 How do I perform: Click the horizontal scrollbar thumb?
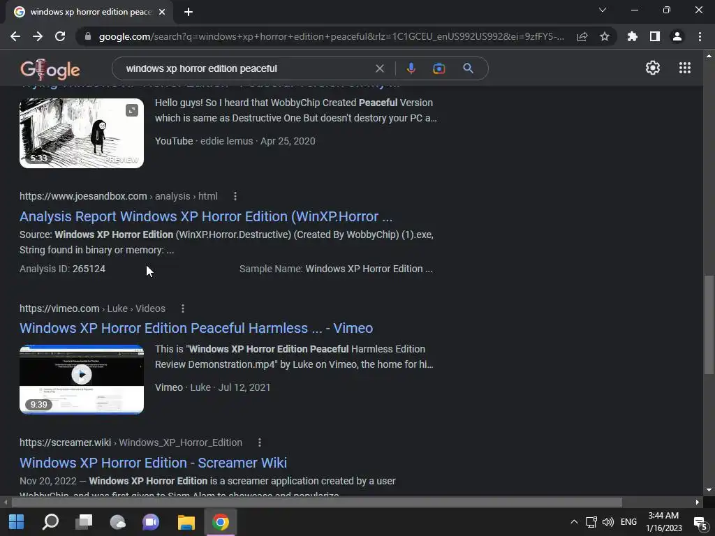pyautogui.click(x=316, y=502)
